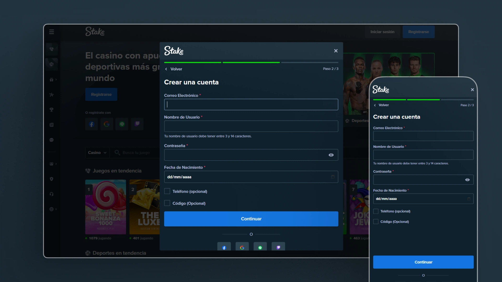Expand the sponsorships icon in sidebar
The width and height of the screenshot is (502, 282).
(x=53, y=164)
